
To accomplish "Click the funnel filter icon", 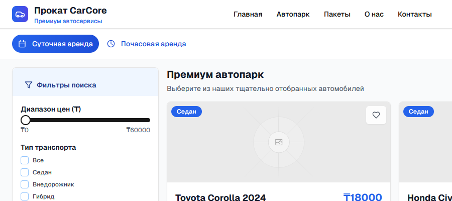I will (28, 85).
